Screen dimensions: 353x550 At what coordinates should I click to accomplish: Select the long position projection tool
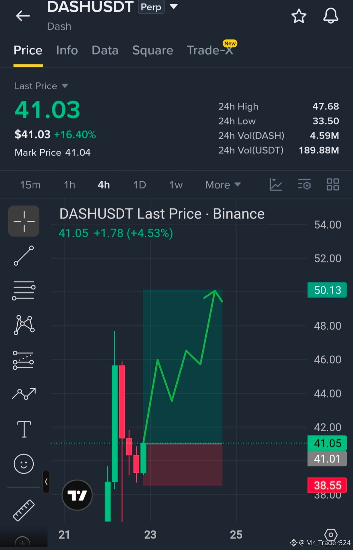23,360
